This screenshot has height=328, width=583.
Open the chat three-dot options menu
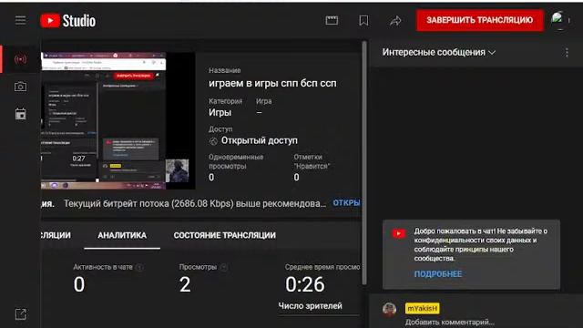coord(567,53)
